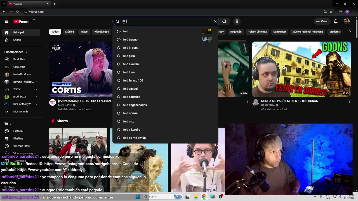Select the Videojuegos filter chip
This screenshot has width=358, height=201.
(x=102, y=32)
